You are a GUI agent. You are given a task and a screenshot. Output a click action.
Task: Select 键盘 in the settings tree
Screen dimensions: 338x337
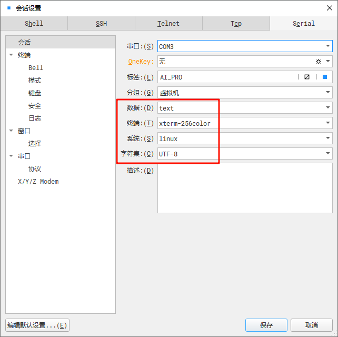point(35,93)
